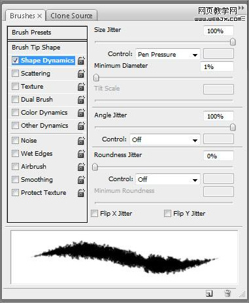Click the delete brush trash icon

[227, 293]
